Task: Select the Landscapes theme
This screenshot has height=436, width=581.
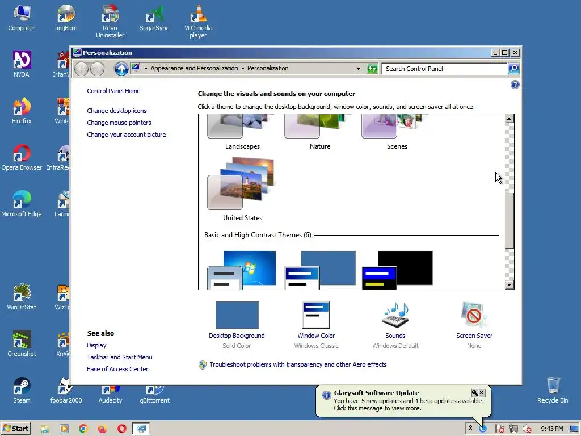Action: point(242,132)
